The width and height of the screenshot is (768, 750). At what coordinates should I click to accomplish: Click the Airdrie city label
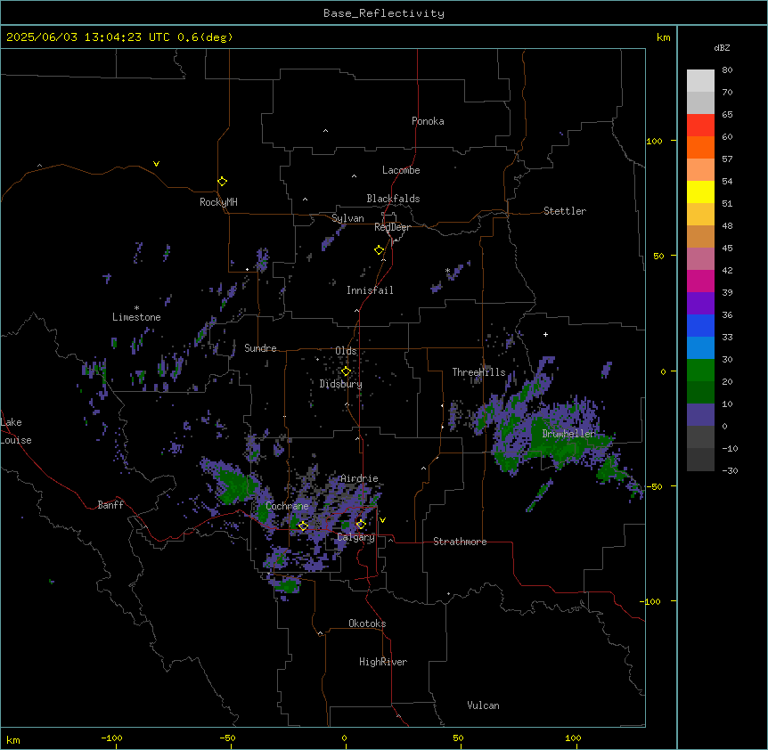pyautogui.click(x=359, y=478)
